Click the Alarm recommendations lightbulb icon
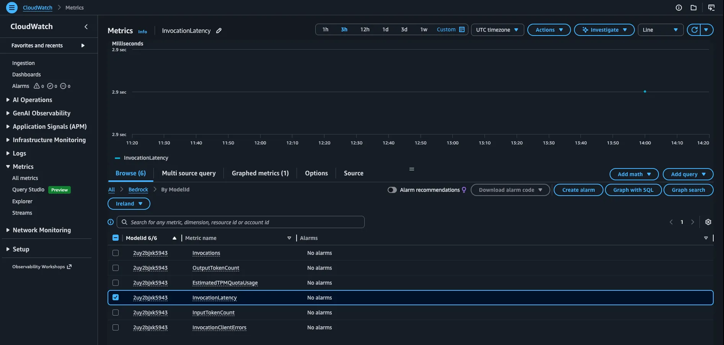The width and height of the screenshot is (724, 345). pyautogui.click(x=464, y=190)
